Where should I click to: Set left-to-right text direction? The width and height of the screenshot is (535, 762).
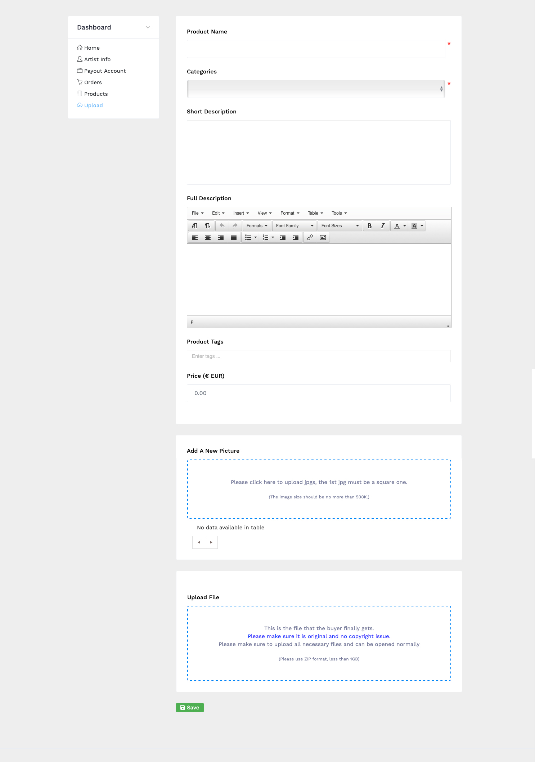pyautogui.click(x=195, y=226)
